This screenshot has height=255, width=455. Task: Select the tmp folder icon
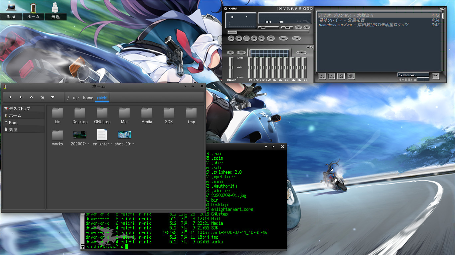[x=191, y=113]
